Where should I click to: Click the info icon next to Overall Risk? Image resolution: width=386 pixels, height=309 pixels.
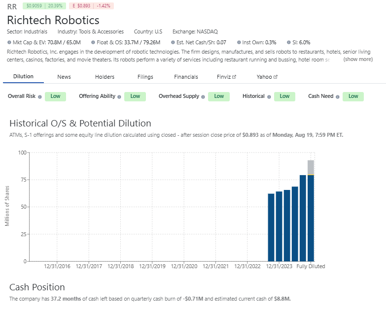(40, 97)
